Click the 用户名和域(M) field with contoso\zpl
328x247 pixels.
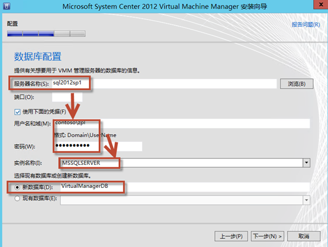[x=182, y=123]
